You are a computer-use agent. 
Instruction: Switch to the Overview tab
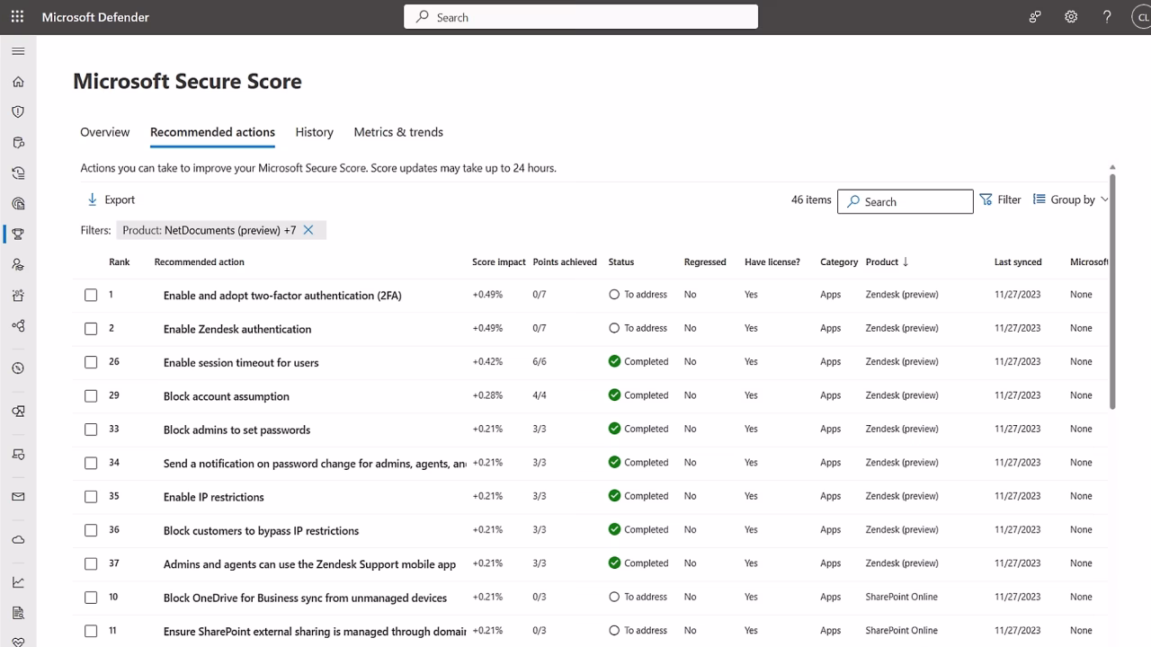[105, 132]
